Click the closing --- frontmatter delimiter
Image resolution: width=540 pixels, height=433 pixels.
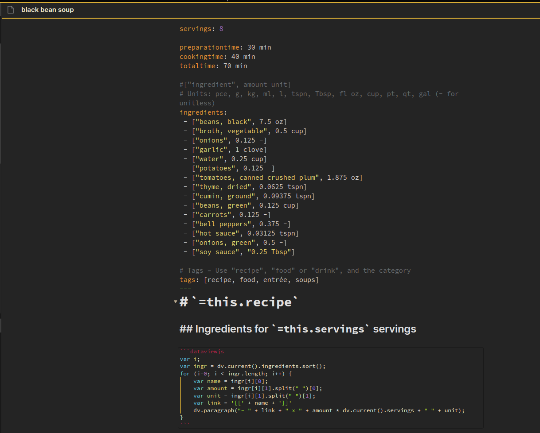click(185, 289)
